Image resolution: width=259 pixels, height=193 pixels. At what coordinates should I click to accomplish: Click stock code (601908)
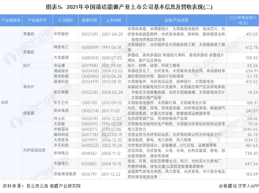click(x=90, y=65)
